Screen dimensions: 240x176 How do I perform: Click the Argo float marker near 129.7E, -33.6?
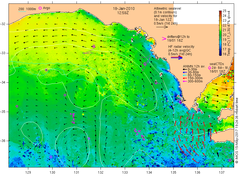(x=46, y=70)
